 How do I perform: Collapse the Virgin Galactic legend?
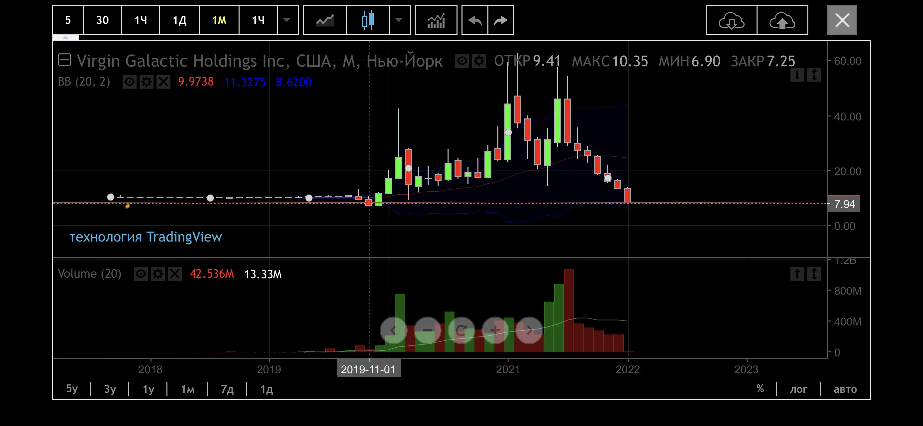64,60
